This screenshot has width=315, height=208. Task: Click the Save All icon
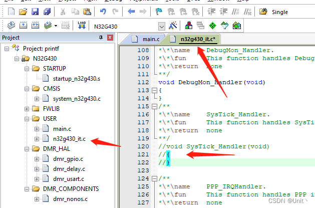coord(47,12)
